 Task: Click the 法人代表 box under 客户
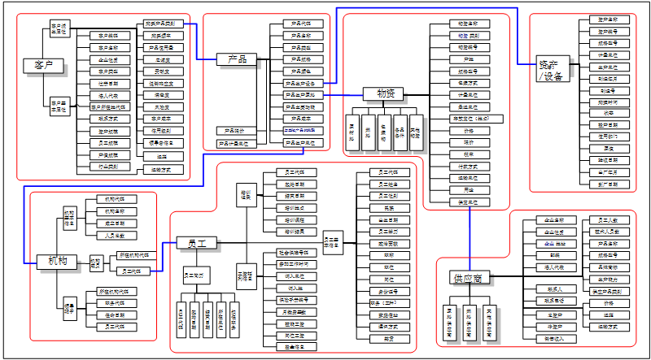pyautogui.click(x=111, y=95)
